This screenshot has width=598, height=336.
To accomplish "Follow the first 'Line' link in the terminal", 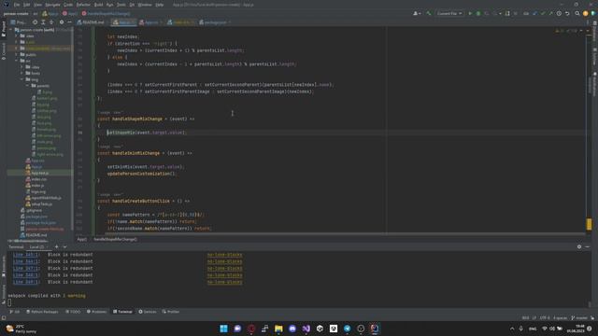I will 26,255.
